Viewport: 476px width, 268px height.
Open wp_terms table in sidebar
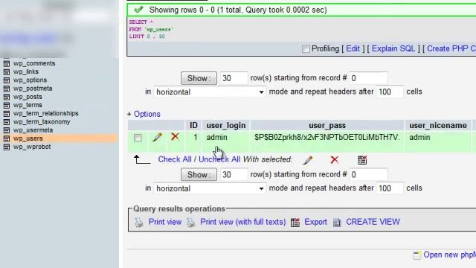pyautogui.click(x=28, y=105)
